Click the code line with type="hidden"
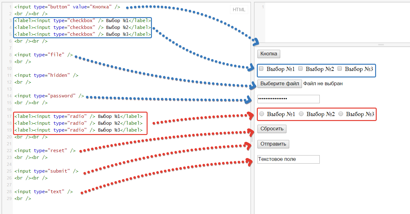Viewport: 410px width, 214px height. pos(46,75)
